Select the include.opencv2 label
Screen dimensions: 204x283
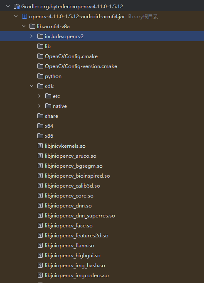(x=64, y=37)
